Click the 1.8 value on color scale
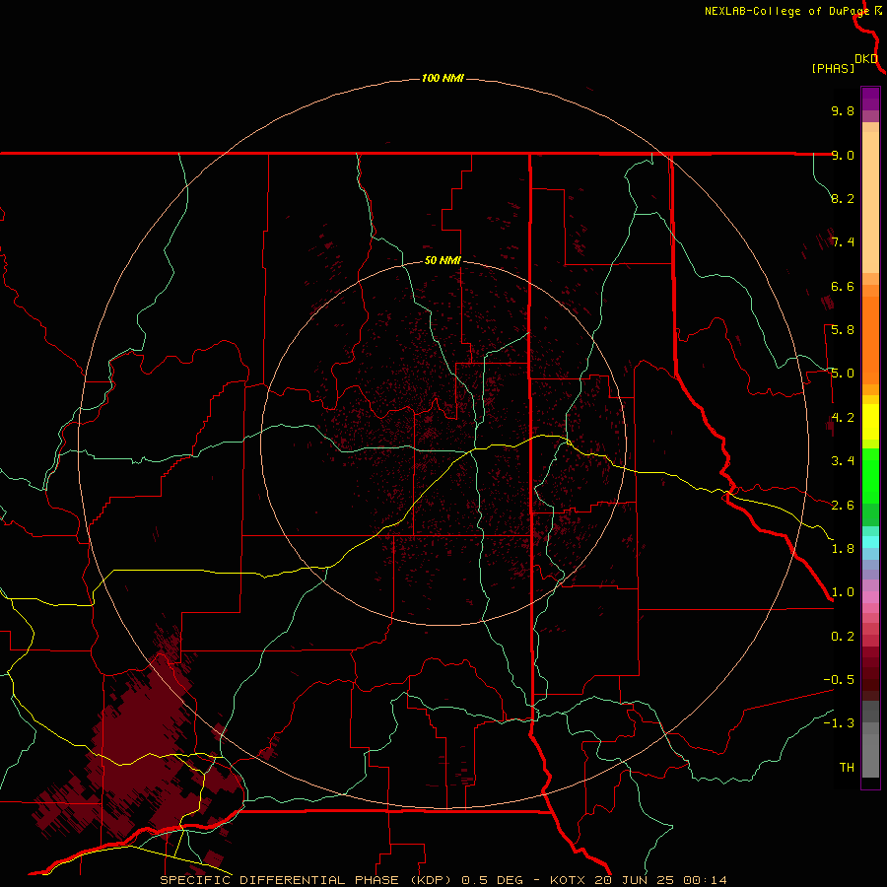Image resolution: width=887 pixels, height=887 pixels. coord(843,549)
